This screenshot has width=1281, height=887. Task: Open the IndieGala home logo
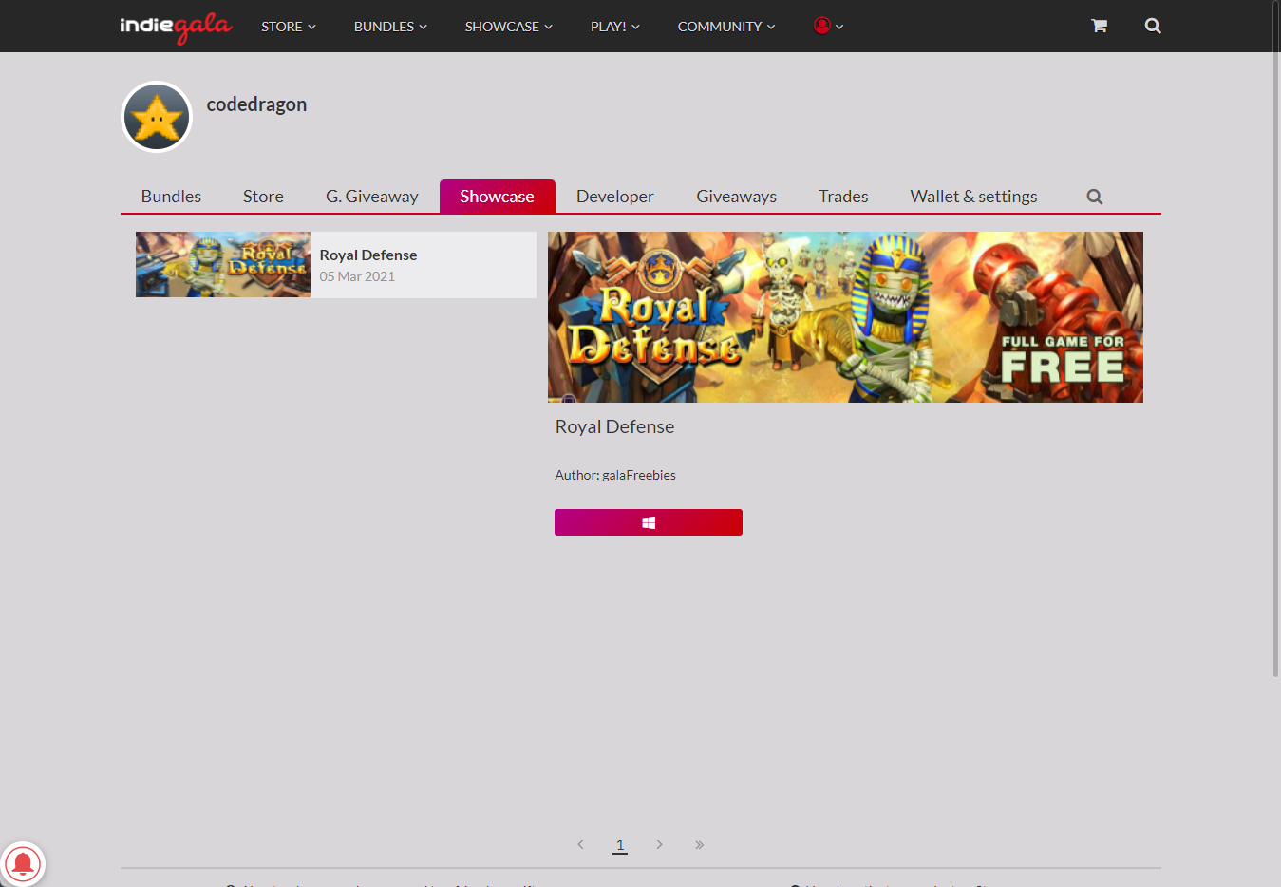pyautogui.click(x=176, y=27)
